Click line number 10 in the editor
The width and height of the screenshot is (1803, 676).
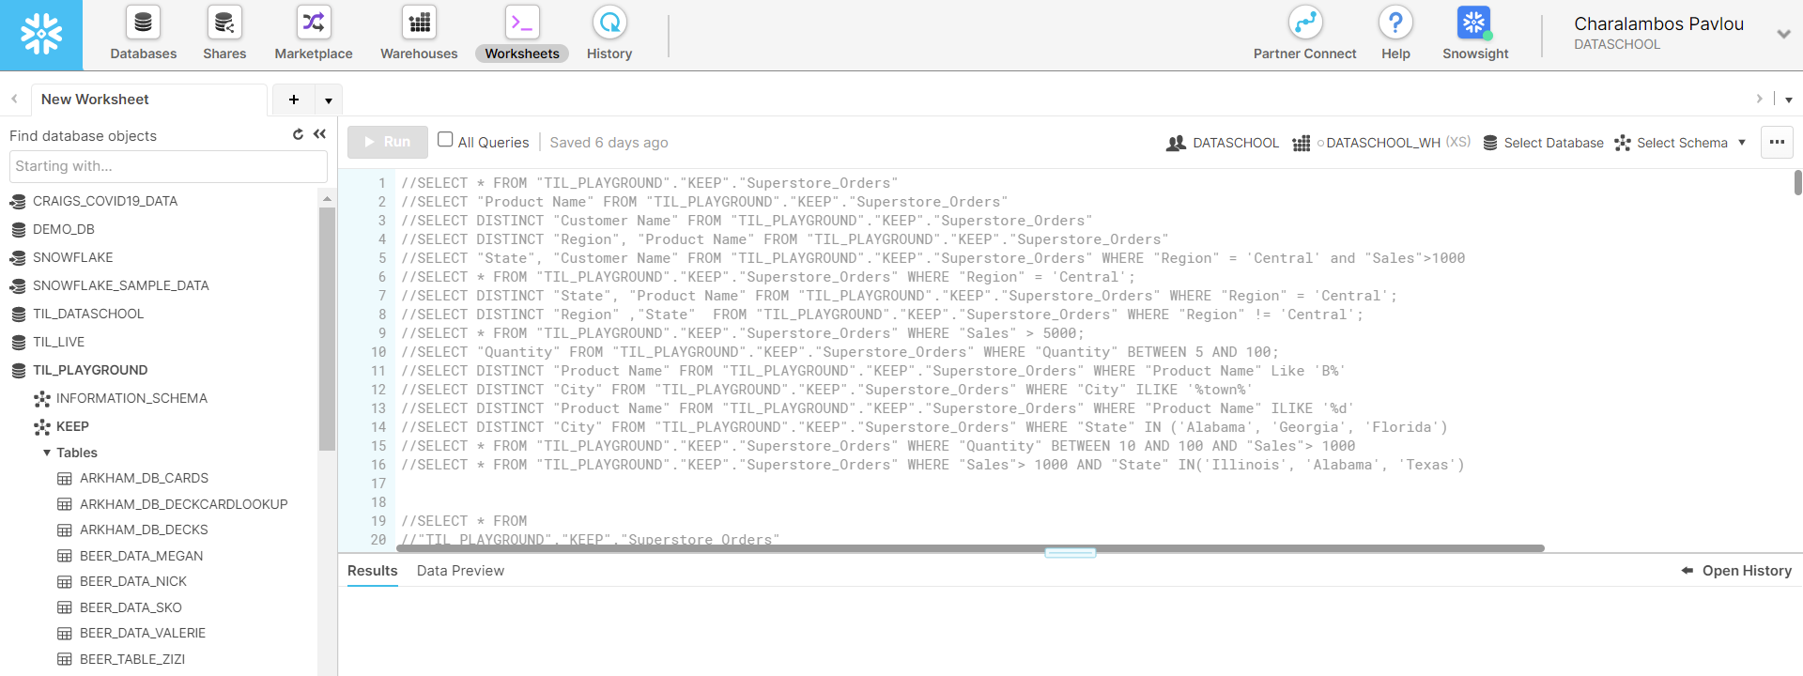(378, 352)
